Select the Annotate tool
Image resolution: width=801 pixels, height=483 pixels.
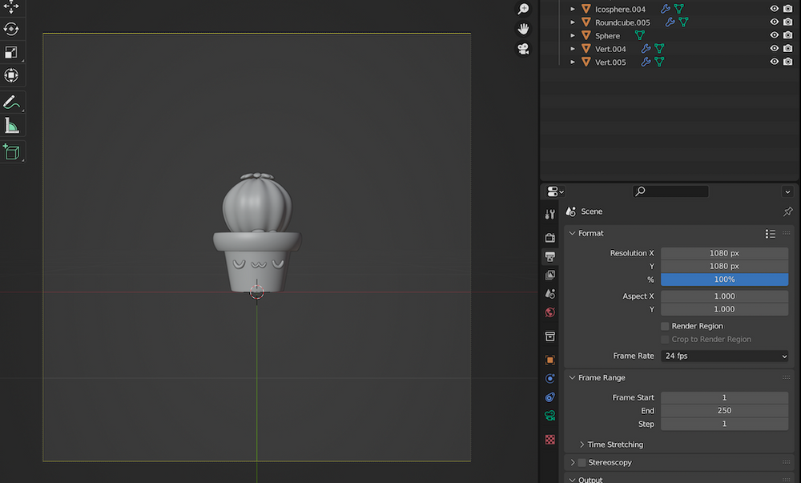click(11, 102)
